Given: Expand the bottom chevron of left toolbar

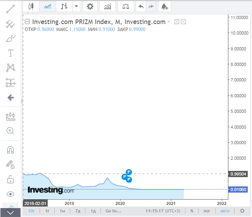Looking at the screenshot, I should (10, 213).
